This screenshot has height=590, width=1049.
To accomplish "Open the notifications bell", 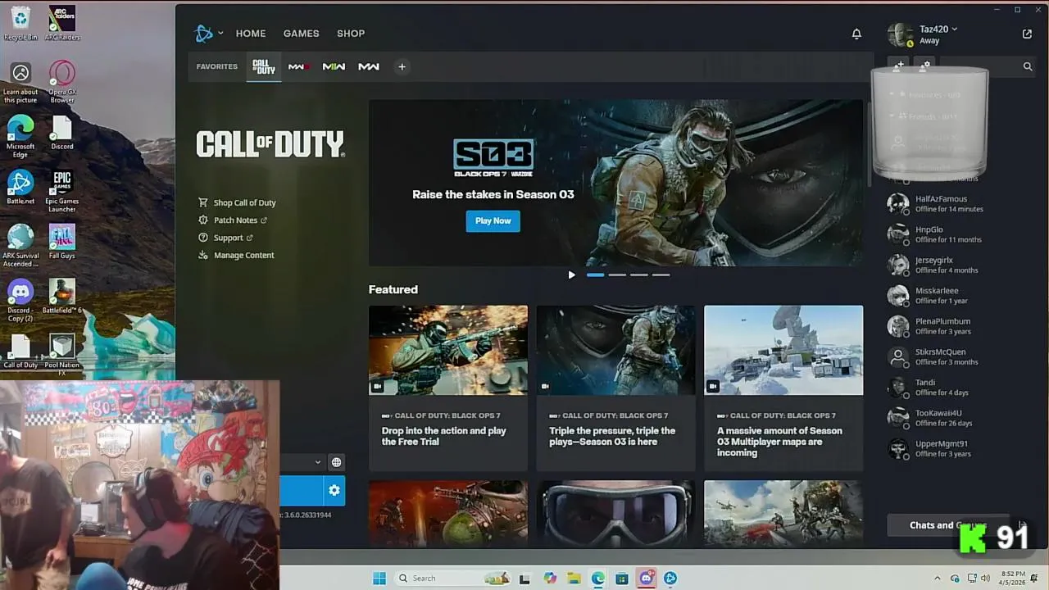I will coord(856,34).
